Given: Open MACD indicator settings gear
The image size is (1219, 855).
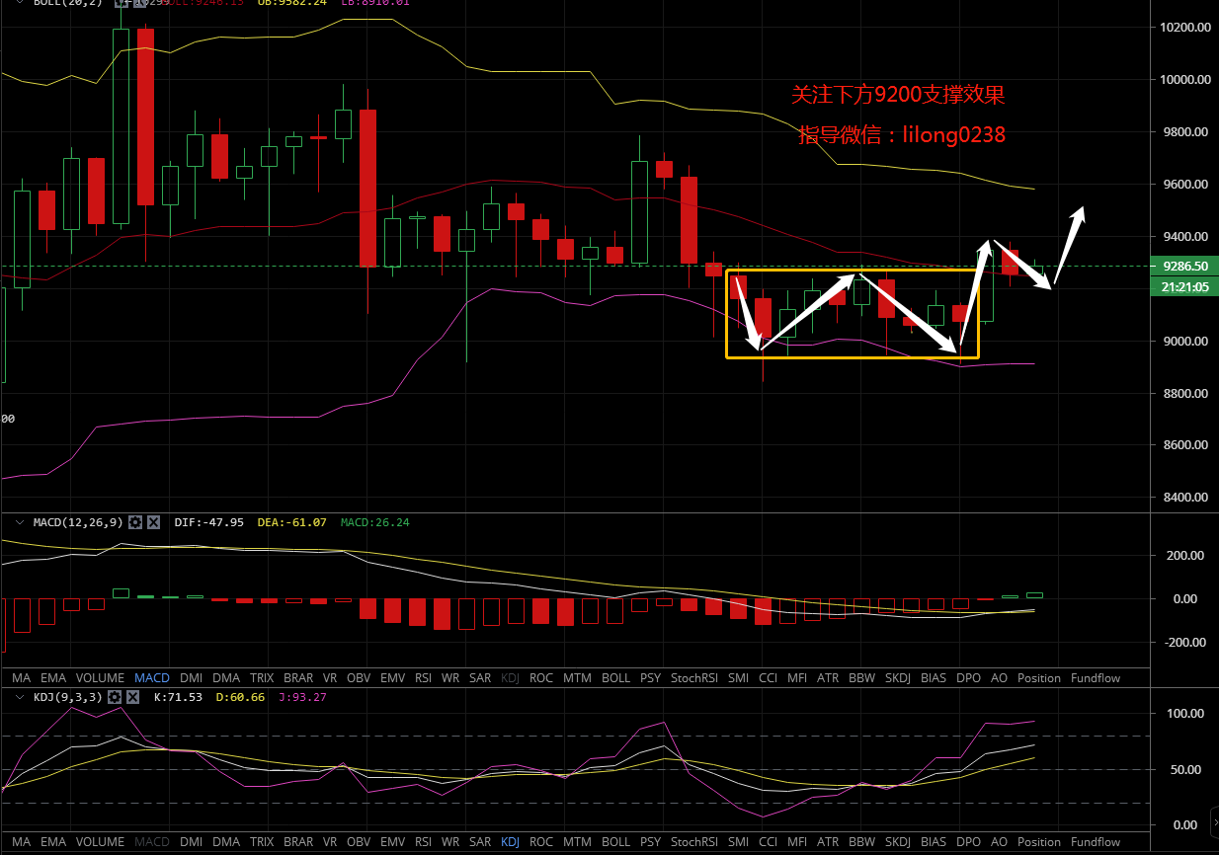Looking at the screenshot, I should pyautogui.click(x=136, y=522).
